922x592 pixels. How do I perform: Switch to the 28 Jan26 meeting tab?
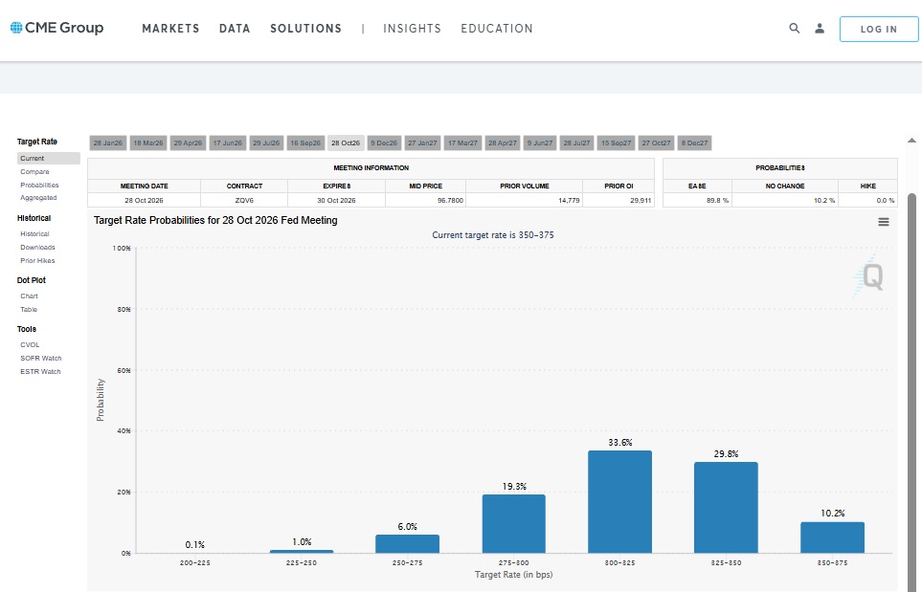107,143
